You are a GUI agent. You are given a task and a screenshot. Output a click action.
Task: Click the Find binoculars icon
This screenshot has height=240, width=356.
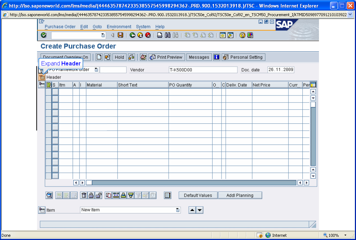[168, 35]
